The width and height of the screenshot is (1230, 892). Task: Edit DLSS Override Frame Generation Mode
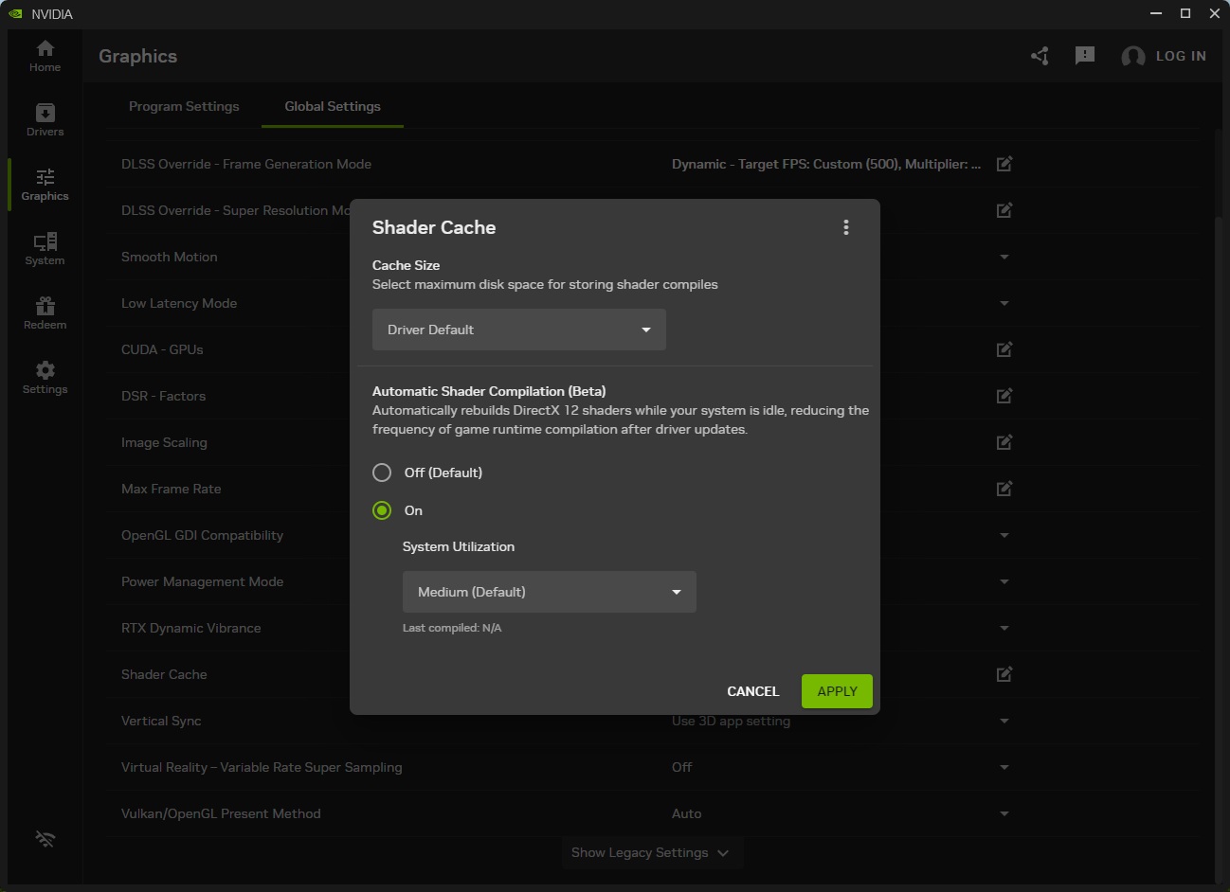1004,164
